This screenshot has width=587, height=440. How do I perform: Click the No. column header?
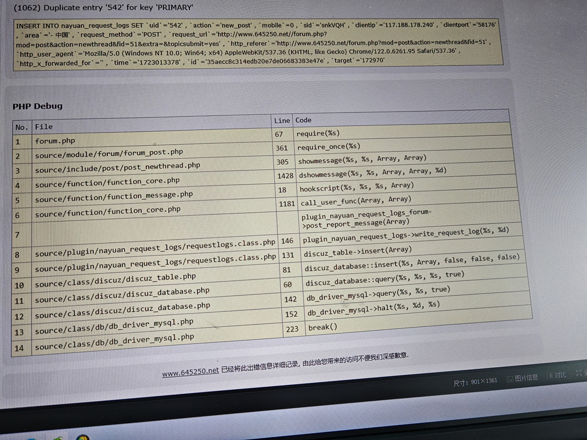(x=22, y=127)
